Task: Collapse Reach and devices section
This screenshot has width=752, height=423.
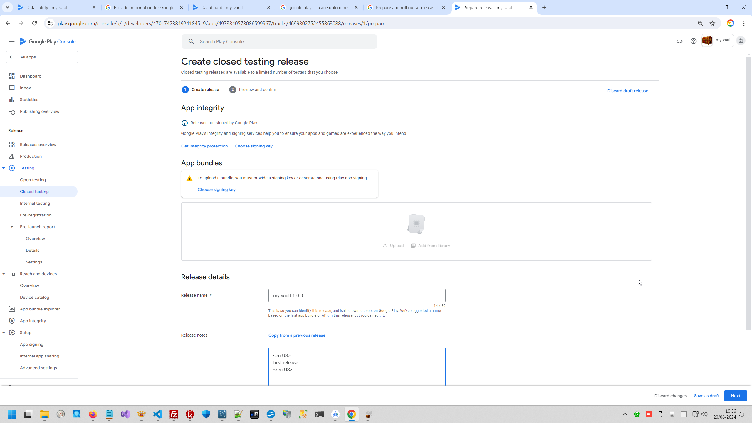Action: point(4,274)
